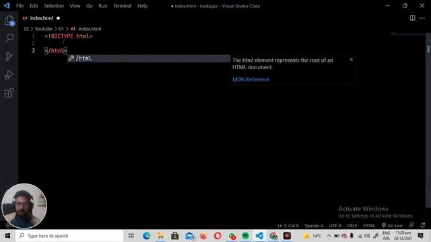Open the Windows Start menu
This screenshot has width=431, height=242.
[x=7, y=236]
